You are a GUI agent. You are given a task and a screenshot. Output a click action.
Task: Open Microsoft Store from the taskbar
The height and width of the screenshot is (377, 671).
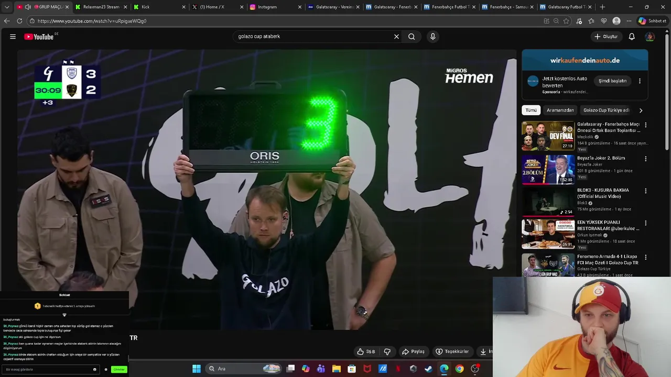(x=352, y=369)
